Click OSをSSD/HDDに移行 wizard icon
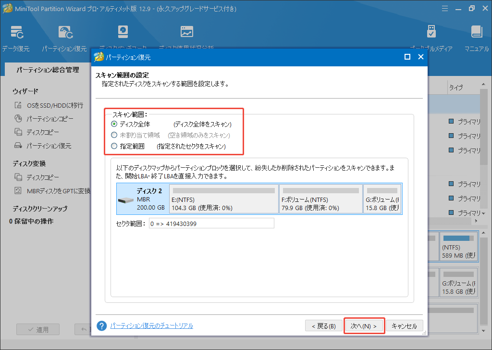Viewport: 492px width, 350px height. tap(18, 105)
